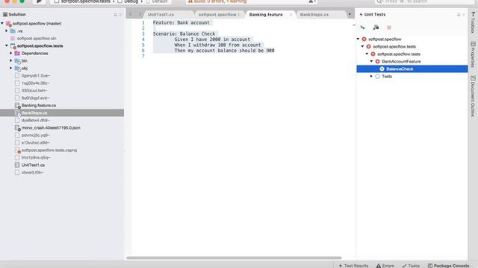Click line 'When I withdraw 100 from account'
Viewport: 478px width, 268px height.
coord(217,45)
